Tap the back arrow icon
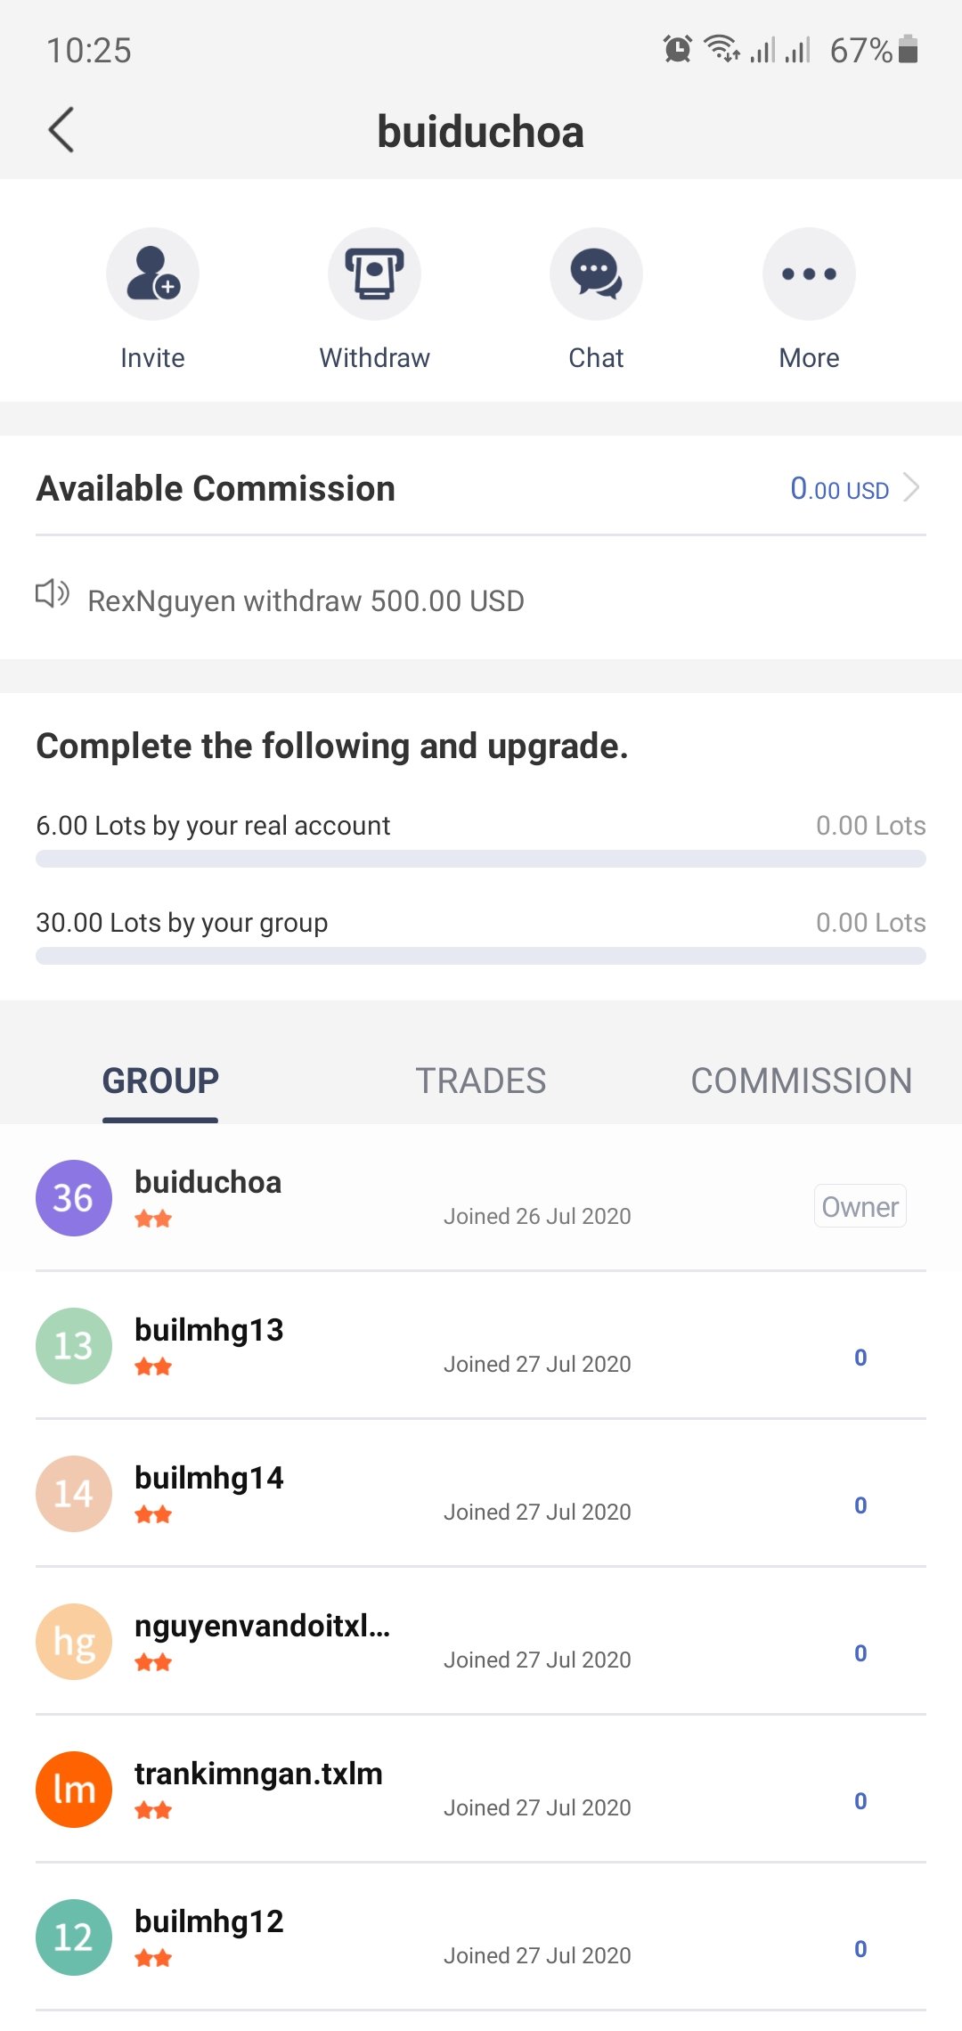The width and height of the screenshot is (962, 2031). click(x=61, y=131)
